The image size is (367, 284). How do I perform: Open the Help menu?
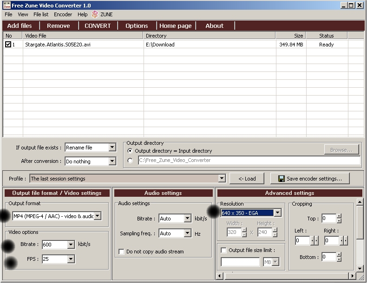[82, 14]
